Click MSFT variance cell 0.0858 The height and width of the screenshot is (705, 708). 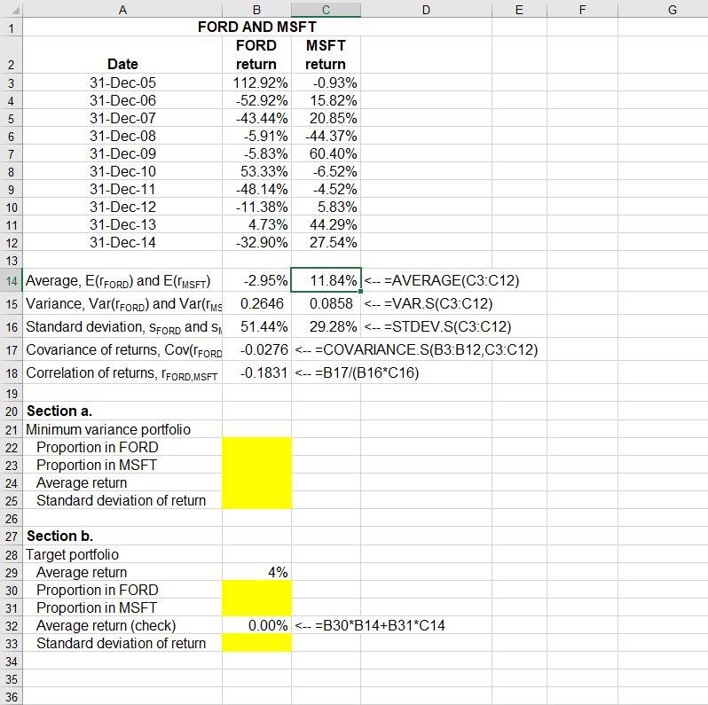point(326,304)
